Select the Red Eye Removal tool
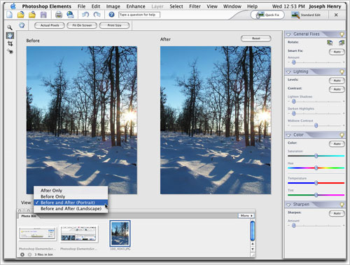350x265 pixels. [10, 51]
